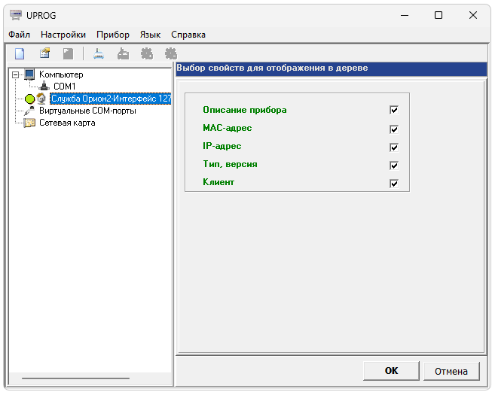
Task: Click the Отмена button
Action: tap(451, 371)
